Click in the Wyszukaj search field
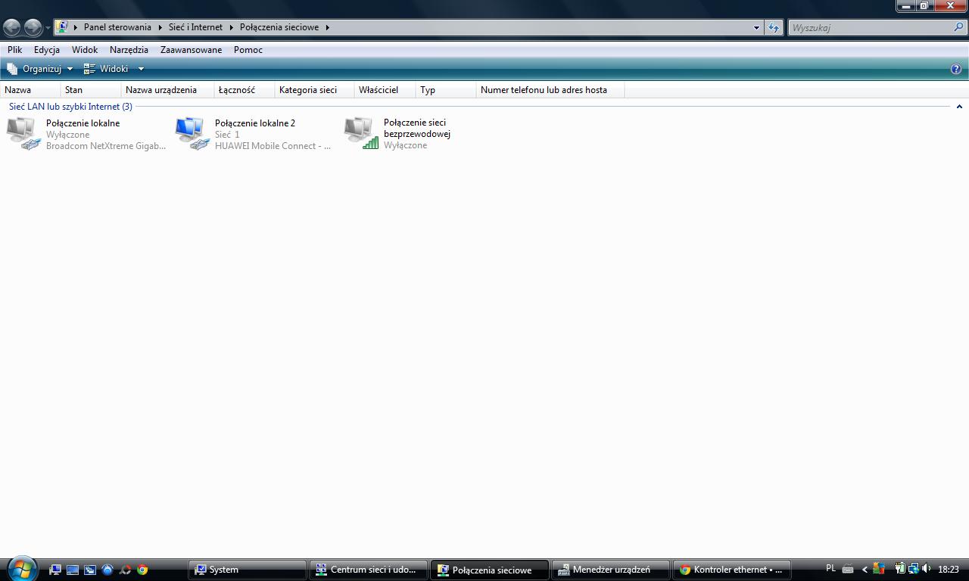This screenshot has height=581, width=969. (871, 27)
